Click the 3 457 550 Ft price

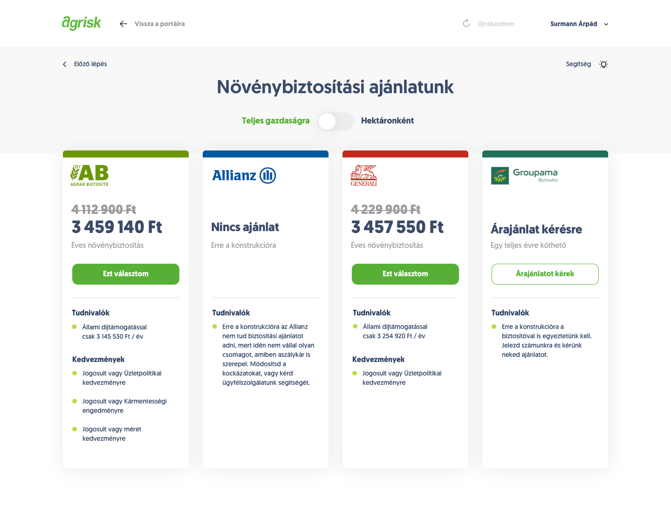coord(397,227)
